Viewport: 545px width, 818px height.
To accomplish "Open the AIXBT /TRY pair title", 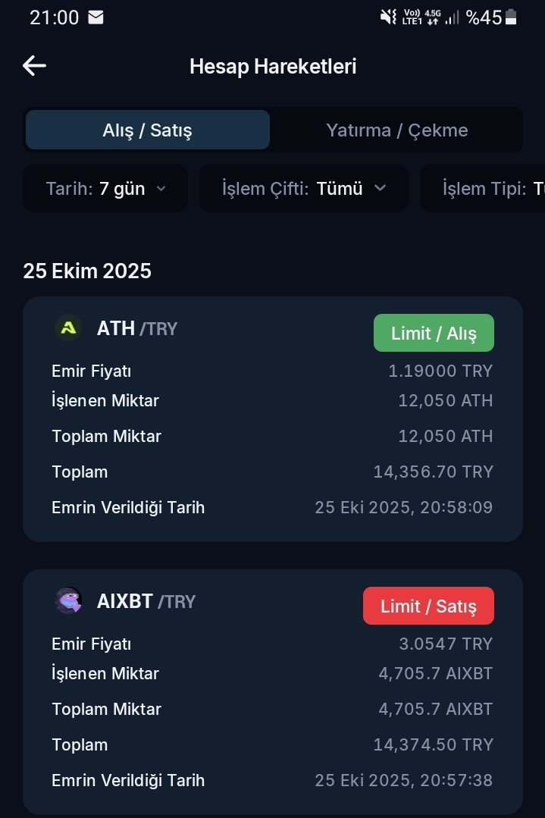I will [x=146, y=601].
